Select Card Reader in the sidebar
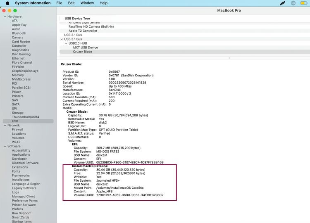Viewport: 310px width, 223px height. tap(21, 42)
